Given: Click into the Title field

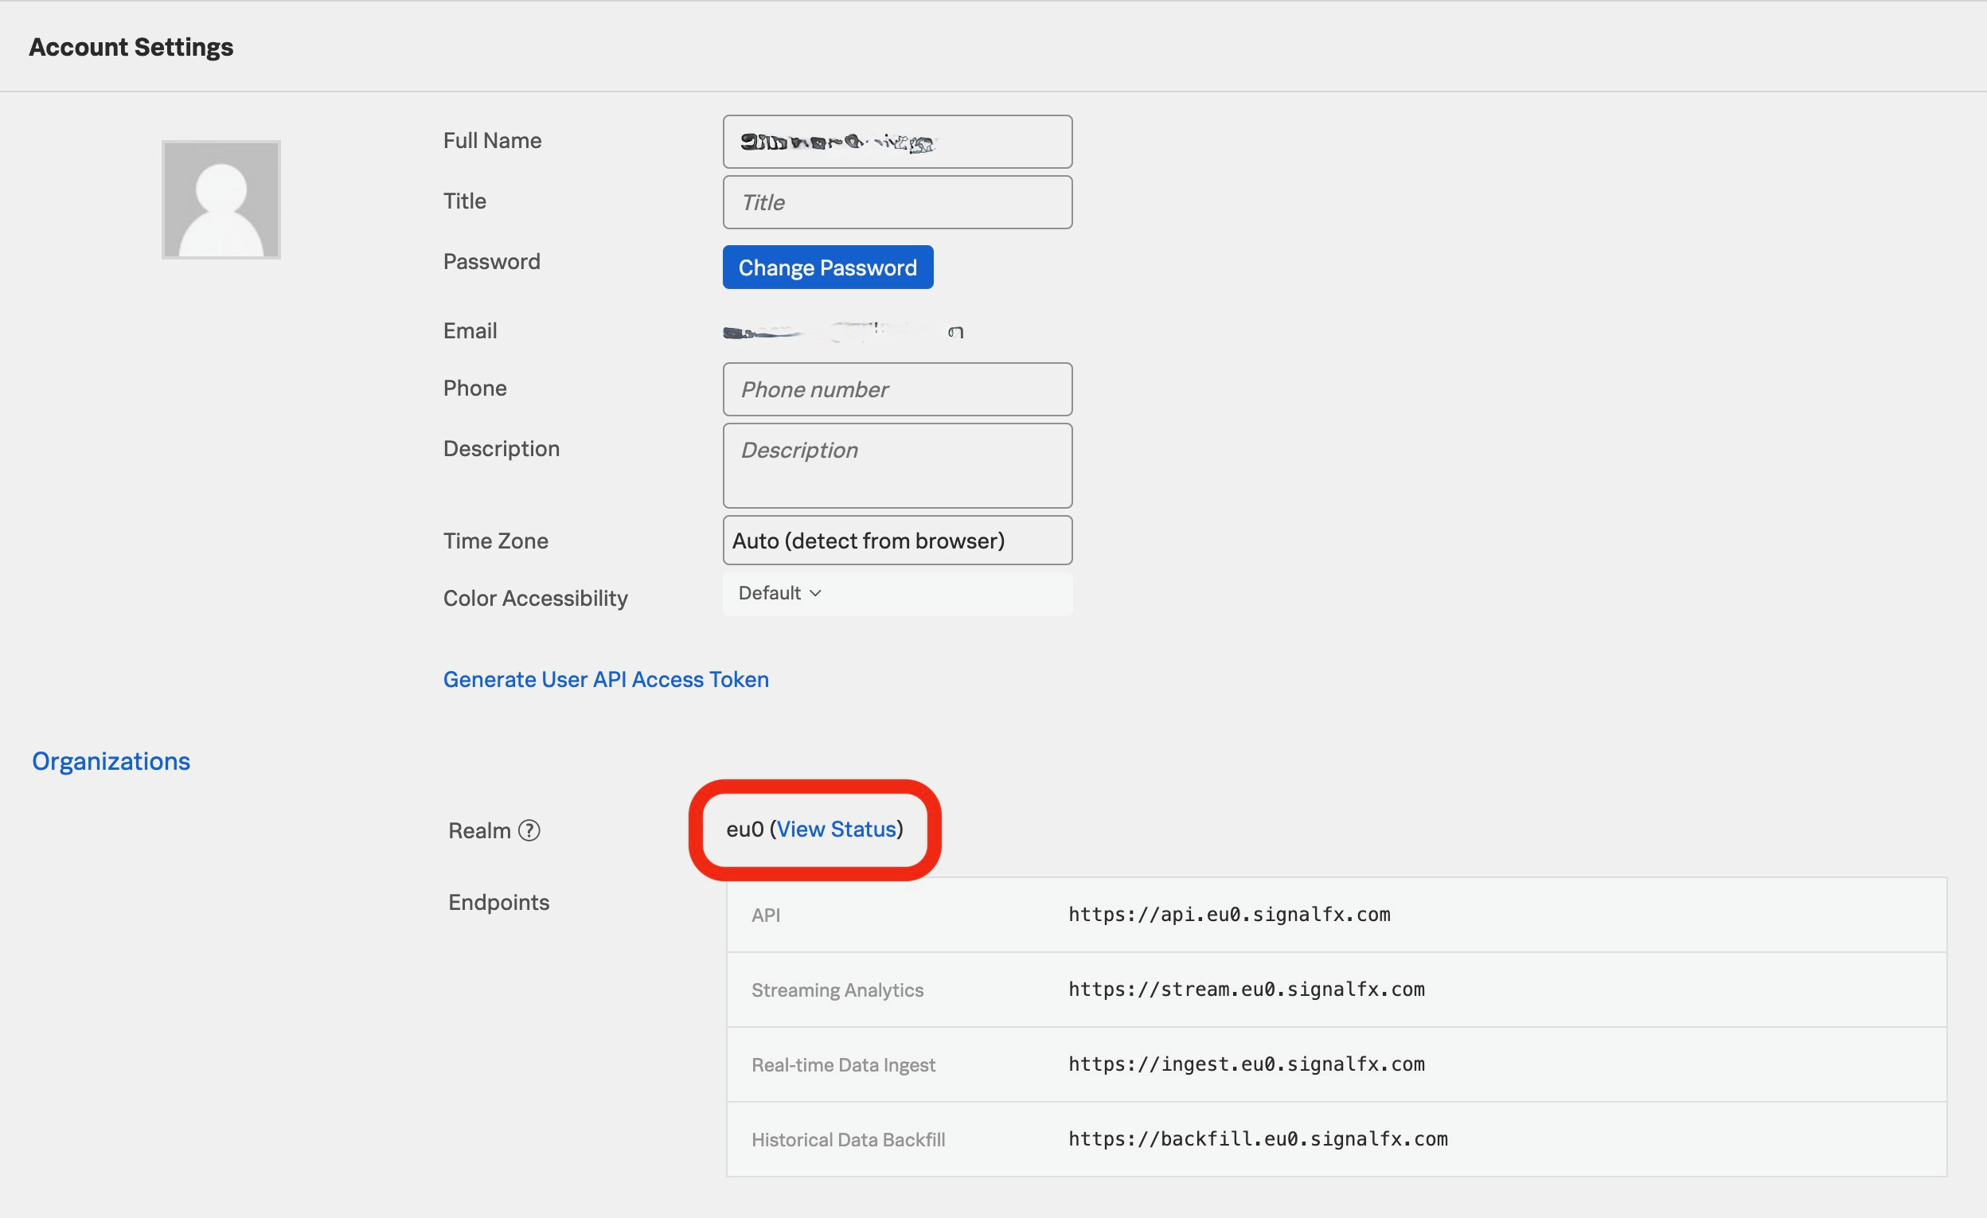Looking at the screenshot, I should (x=896, y=201).
